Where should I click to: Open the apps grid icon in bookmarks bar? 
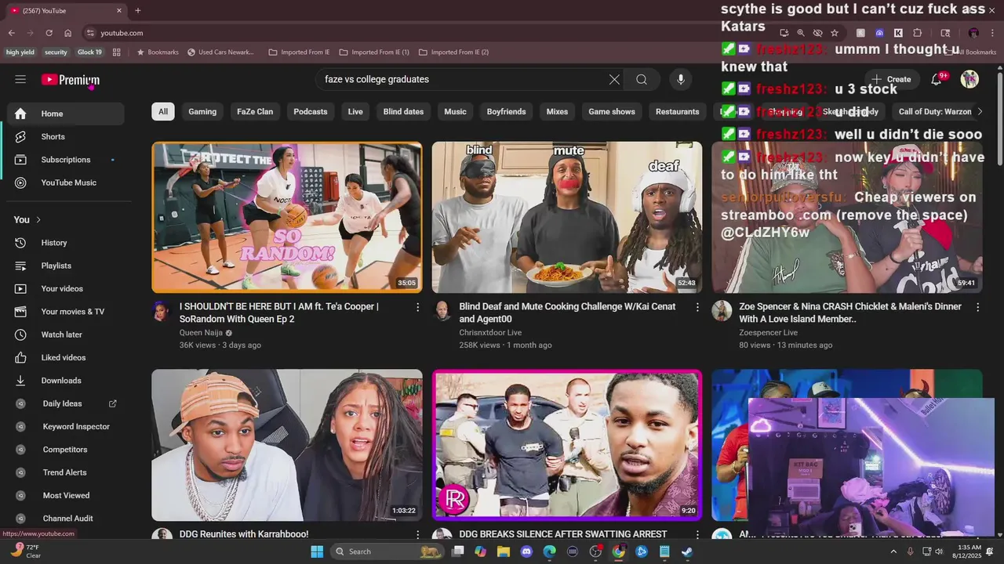[x=117, y=52]
